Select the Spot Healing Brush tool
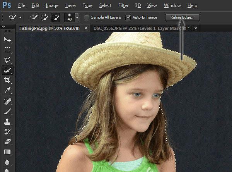This screenshot has height=172, width=232. (x=7, y=101)
